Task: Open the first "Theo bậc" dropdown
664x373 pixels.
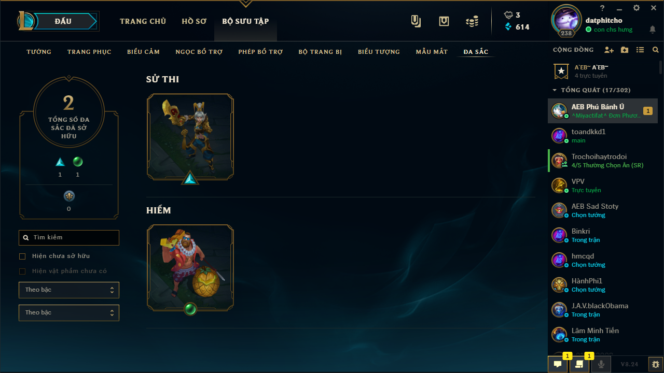Action: click(x=69, y=290)
